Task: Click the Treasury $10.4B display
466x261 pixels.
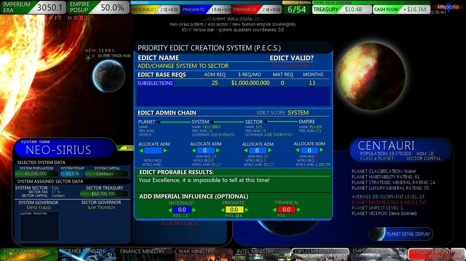Action: (341, 9)
